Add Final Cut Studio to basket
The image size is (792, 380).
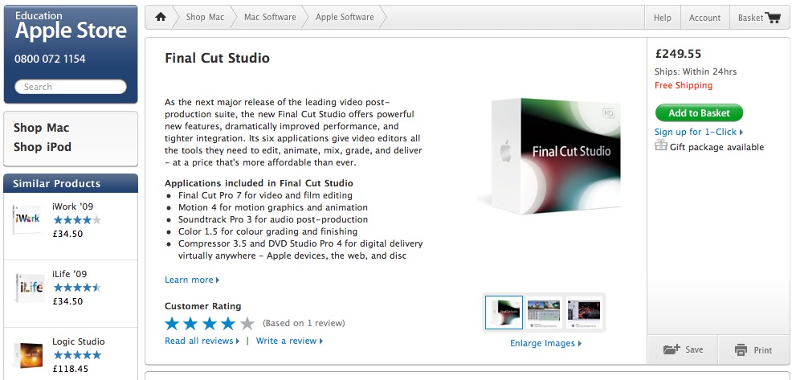click(x=699, y=113)
